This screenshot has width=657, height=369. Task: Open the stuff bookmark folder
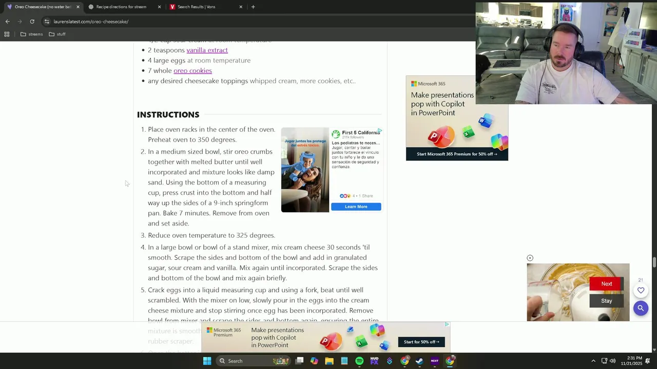[57, 34]
